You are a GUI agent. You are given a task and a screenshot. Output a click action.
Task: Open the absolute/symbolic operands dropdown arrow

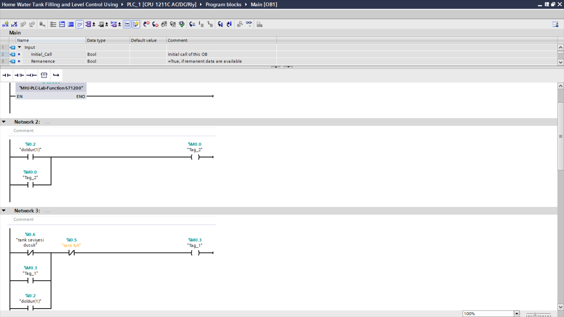(x=94, y=24)
